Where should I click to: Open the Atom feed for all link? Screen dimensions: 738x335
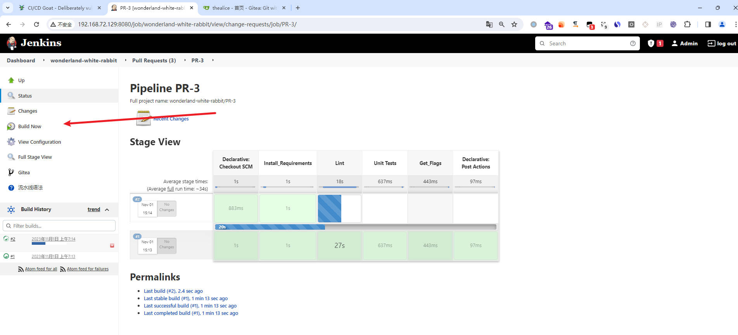coord(41,269)
